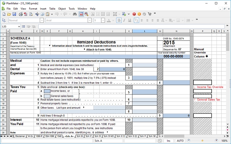Click the zoom magnifier icon
Viewport: 231px width, 144px height.
(x=87, y=14)
